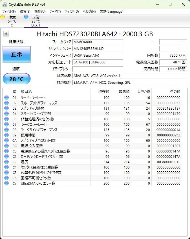Image resolution: width=190 pixels, height=239 pixels.
Task: Open the 編集(E) menu
Action: point(25,12)
